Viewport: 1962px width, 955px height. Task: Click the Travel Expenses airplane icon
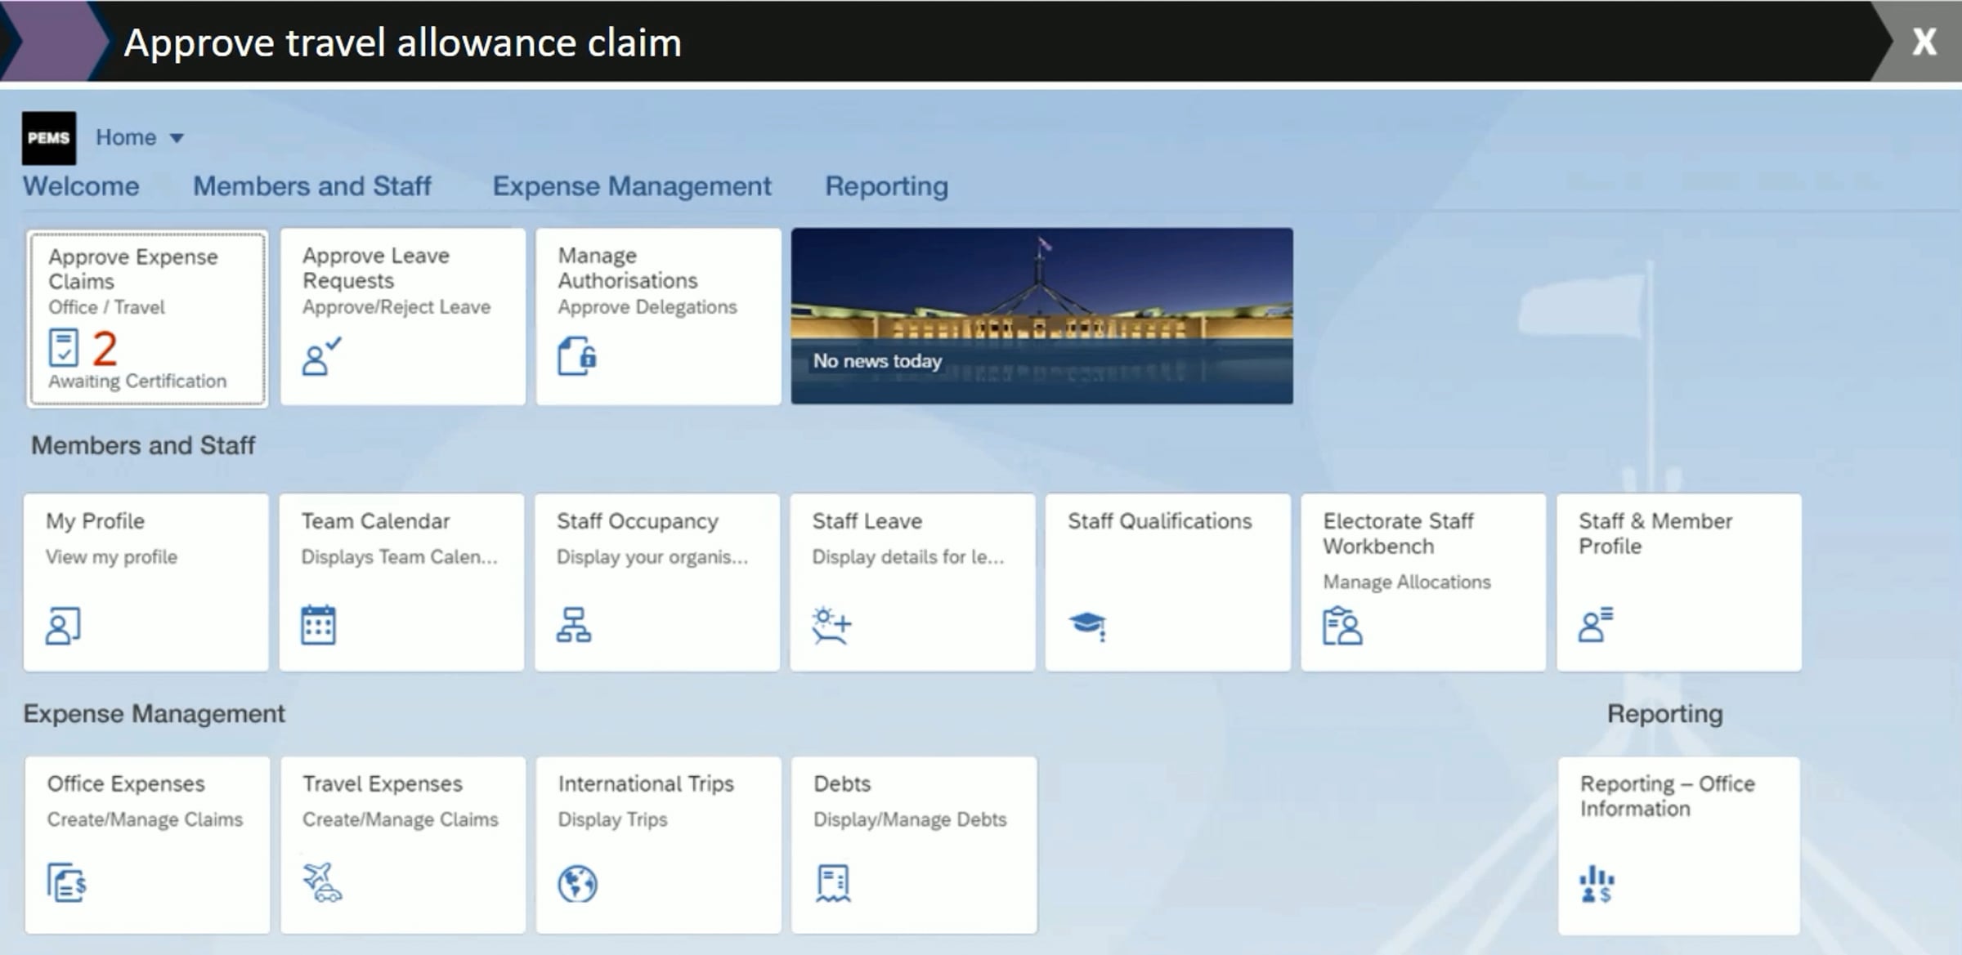tap(322, 882)
